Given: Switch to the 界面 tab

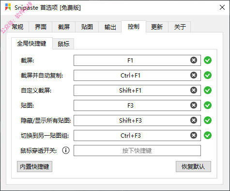Looking at the screenshot, I should click(41, 27).
